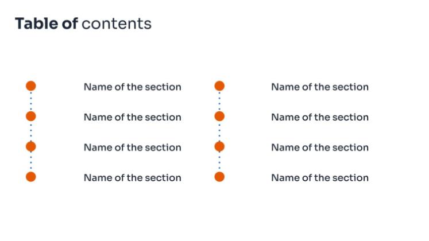This screenshot has width=429, height=241.
Task: Open the second right-column "Name of the section" entry
Action: [x=320, y=117]
